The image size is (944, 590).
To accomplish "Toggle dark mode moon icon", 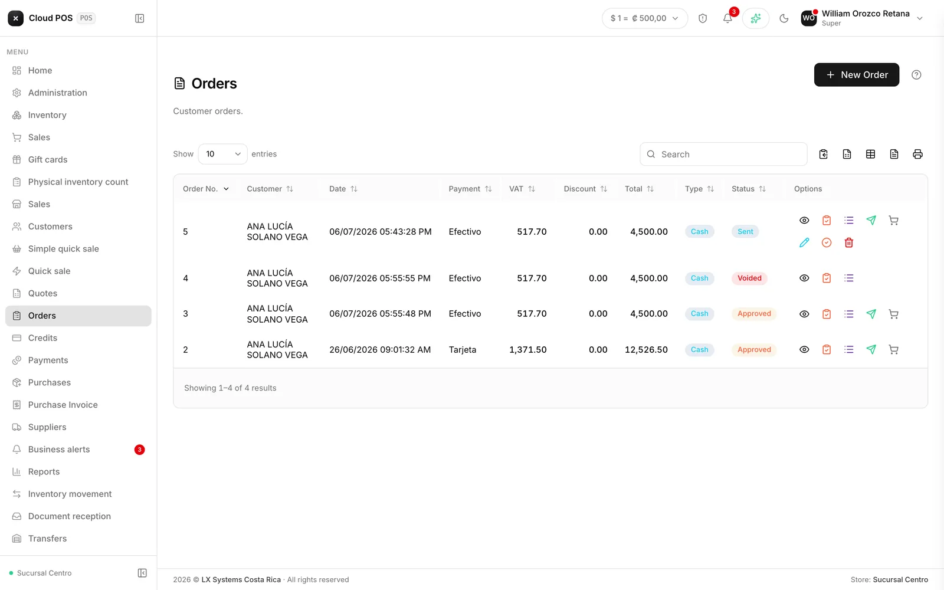I will (x=784, y=18).
